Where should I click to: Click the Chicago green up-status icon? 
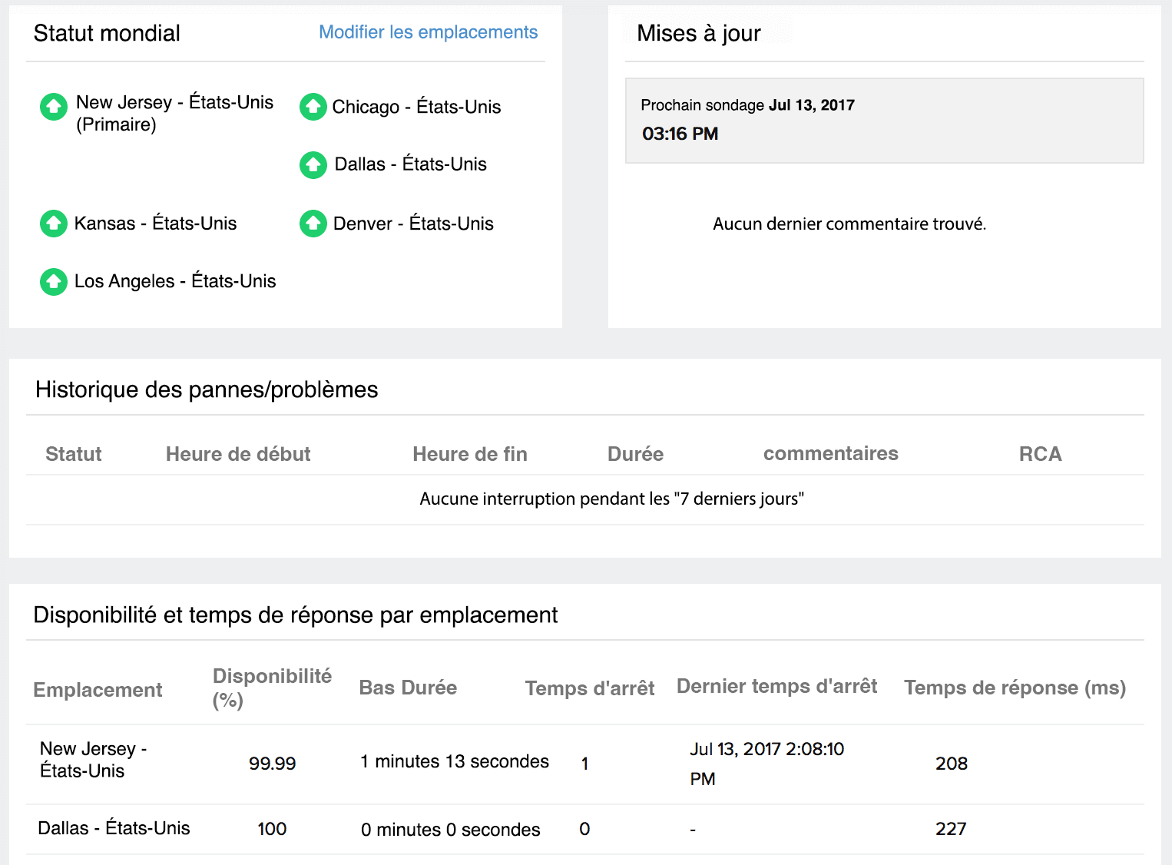(313, 107)
